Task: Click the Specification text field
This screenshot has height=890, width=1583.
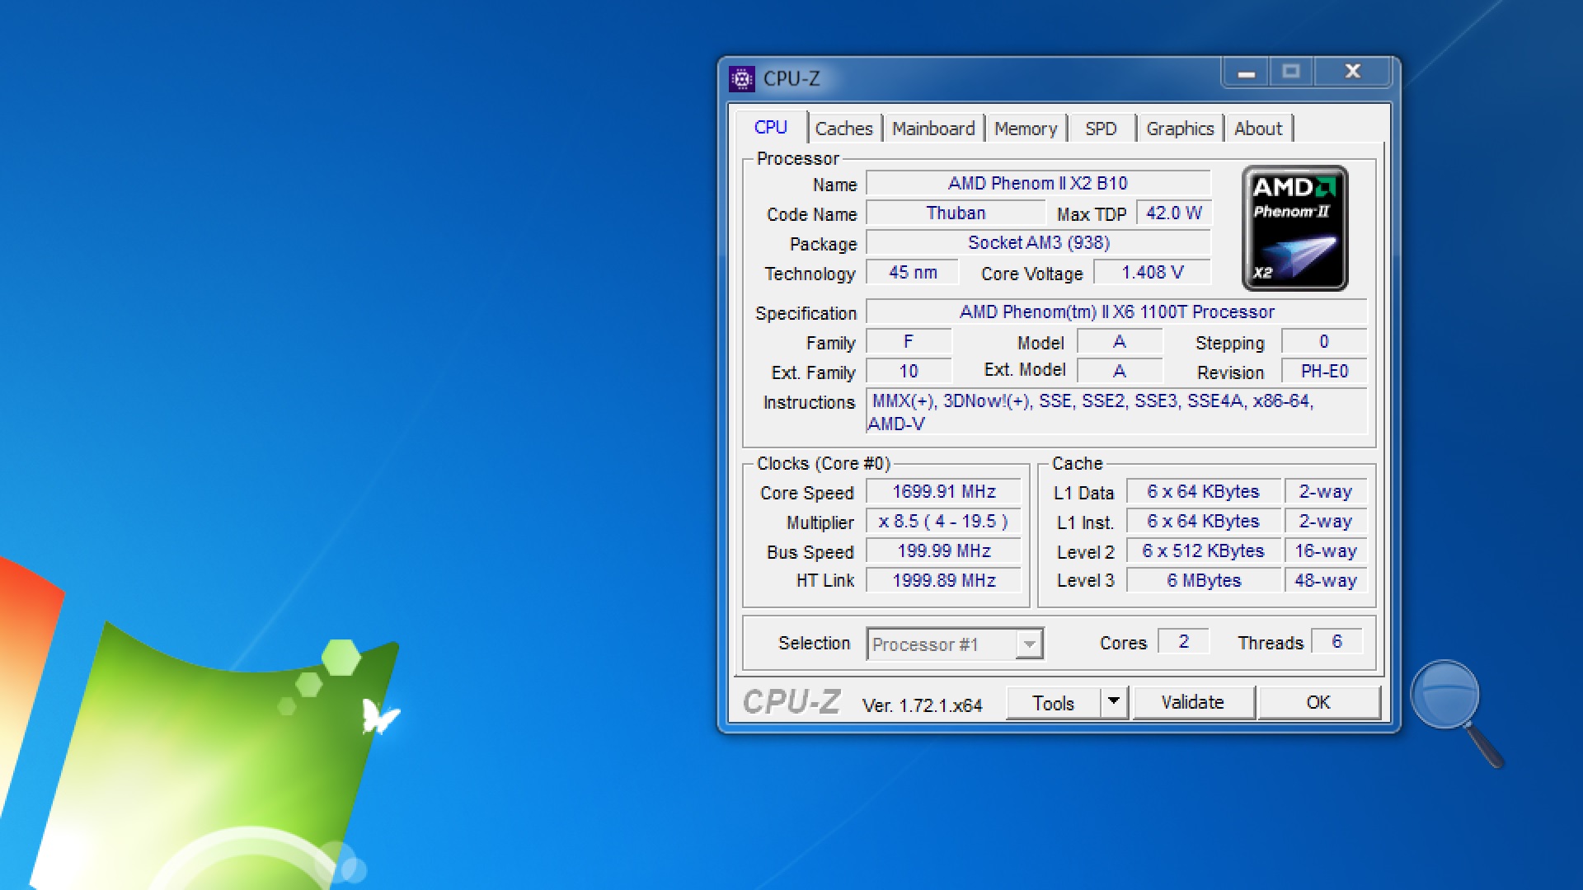Action: point(1116,312)
